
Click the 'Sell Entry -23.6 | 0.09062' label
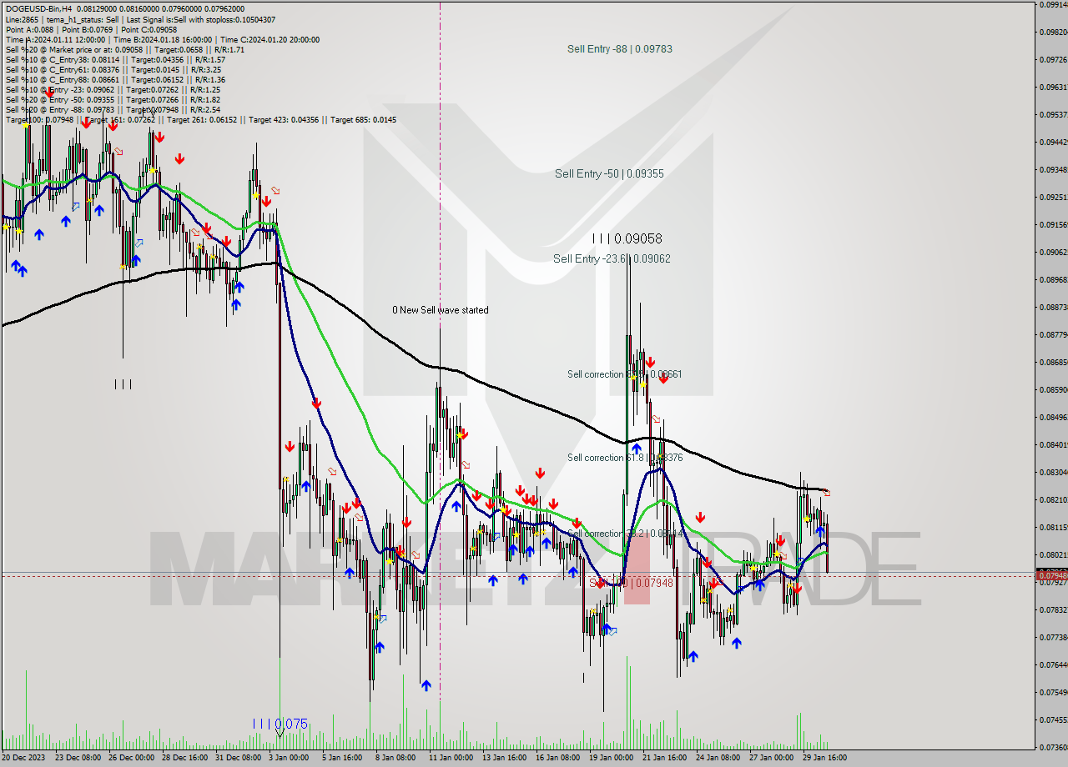[x=612, y=258]
